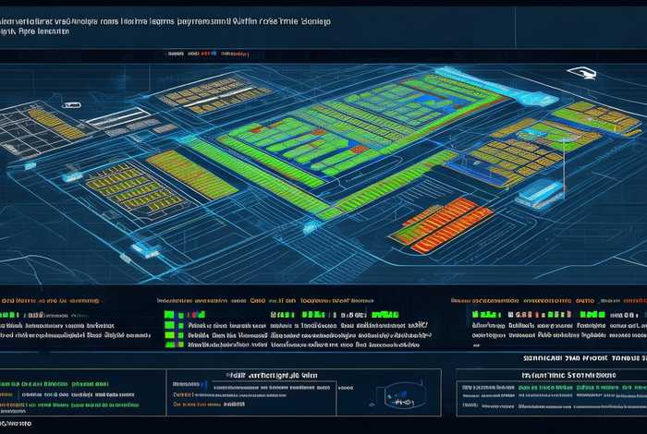
Task: Expand the bottom-right panel title
Action: pos(545,376)
